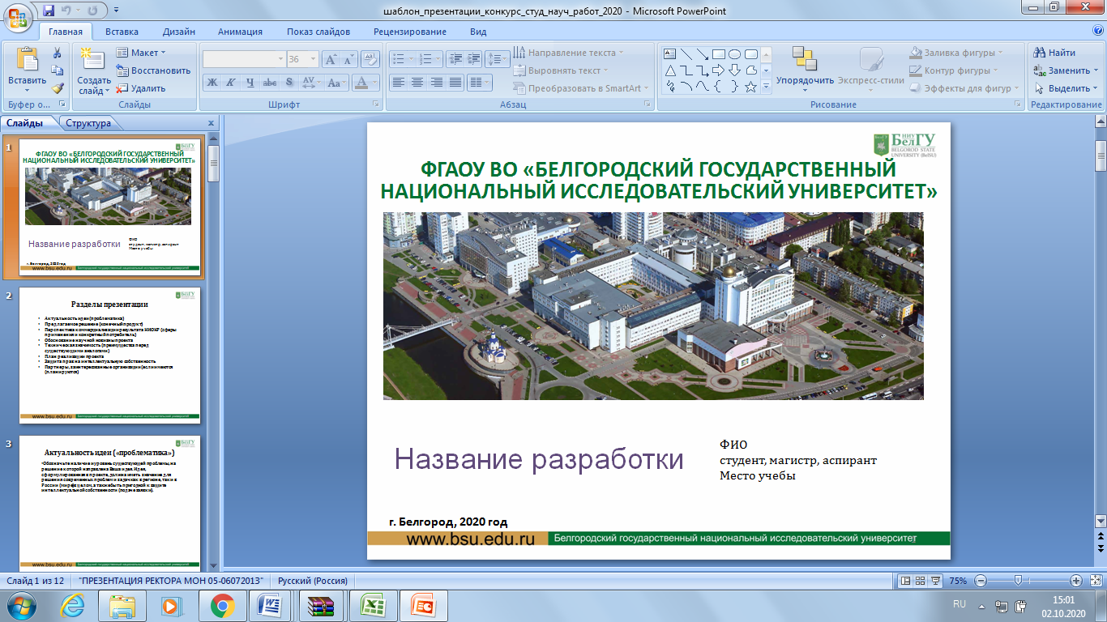Viewport: 1107px width, 622px height.
Task: Select slide 3 thumbnail Актуальность идеи
Action: (109, 502)
